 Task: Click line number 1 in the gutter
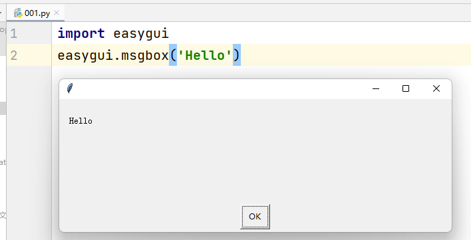tap(13, 33)
